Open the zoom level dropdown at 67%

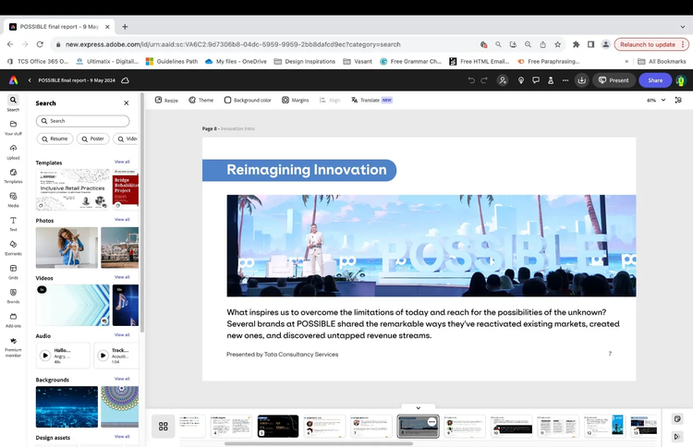654,100
